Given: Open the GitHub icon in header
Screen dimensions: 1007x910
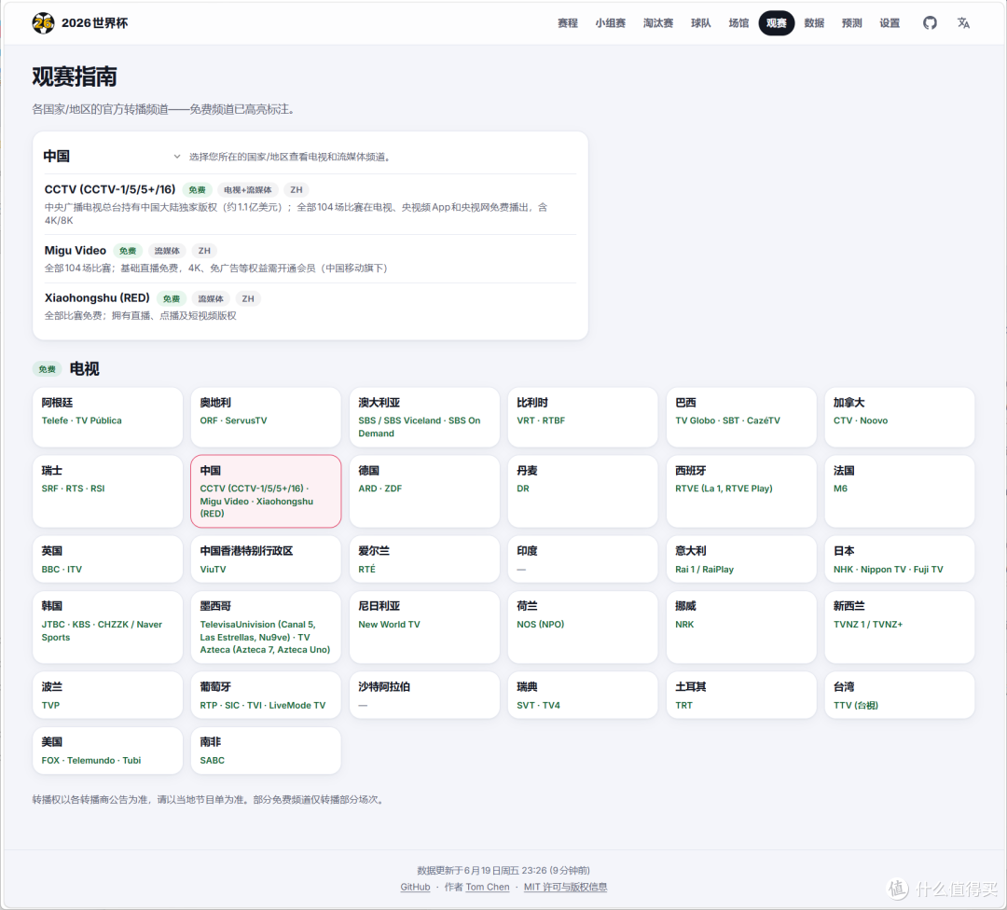Looking at the screenshot, I should 930,23.
